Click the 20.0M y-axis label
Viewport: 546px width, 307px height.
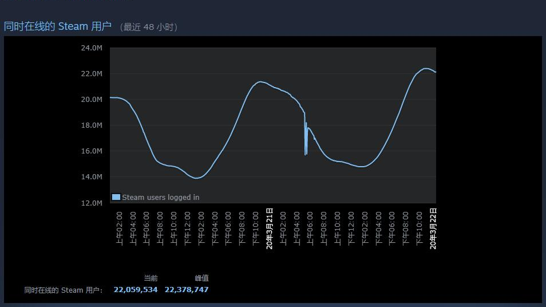[92, 99]
